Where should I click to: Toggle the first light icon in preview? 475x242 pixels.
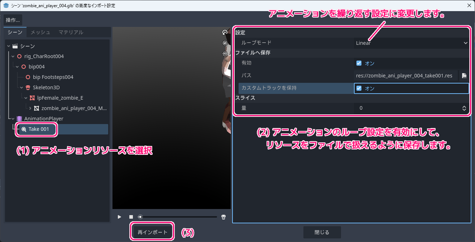point(225,43)
